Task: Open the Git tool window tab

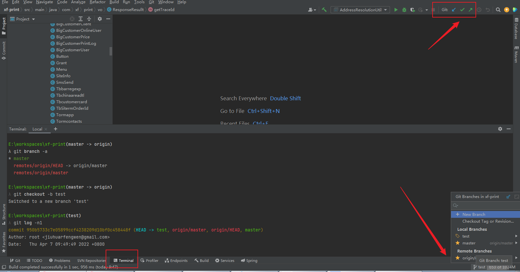Action: pyautogui.click(x=15, y=261)
